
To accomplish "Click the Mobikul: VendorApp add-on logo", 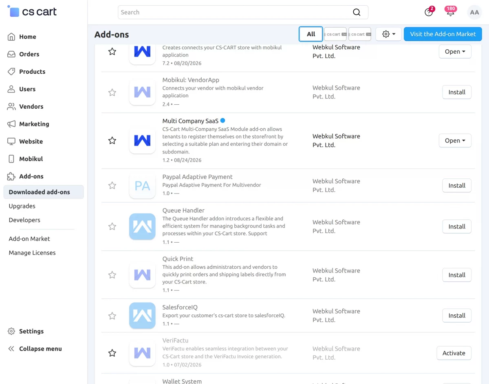I will (142, 92).
